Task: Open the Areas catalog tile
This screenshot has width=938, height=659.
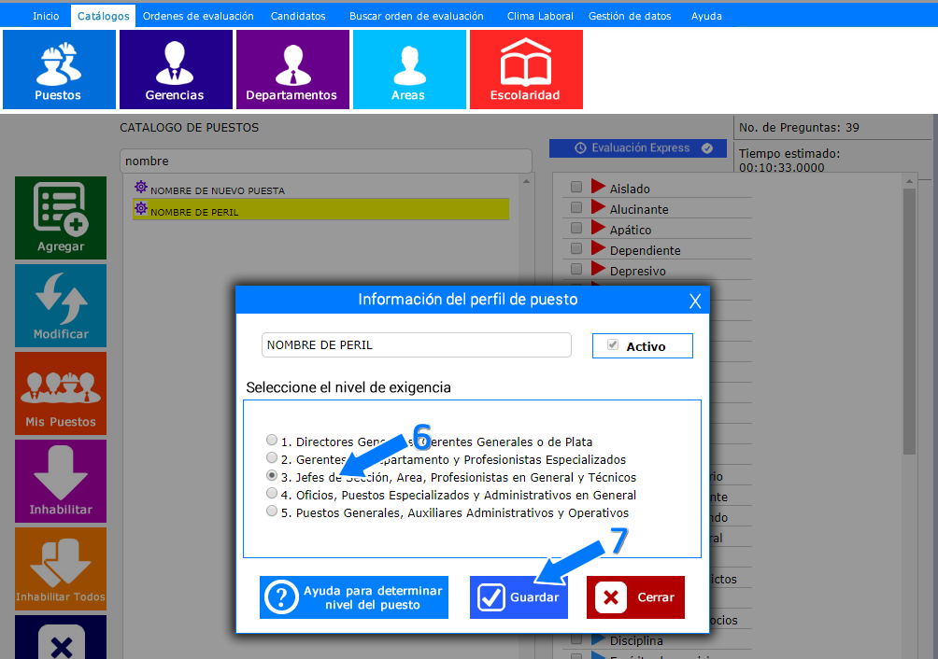Action: click(x=409, y=69)
